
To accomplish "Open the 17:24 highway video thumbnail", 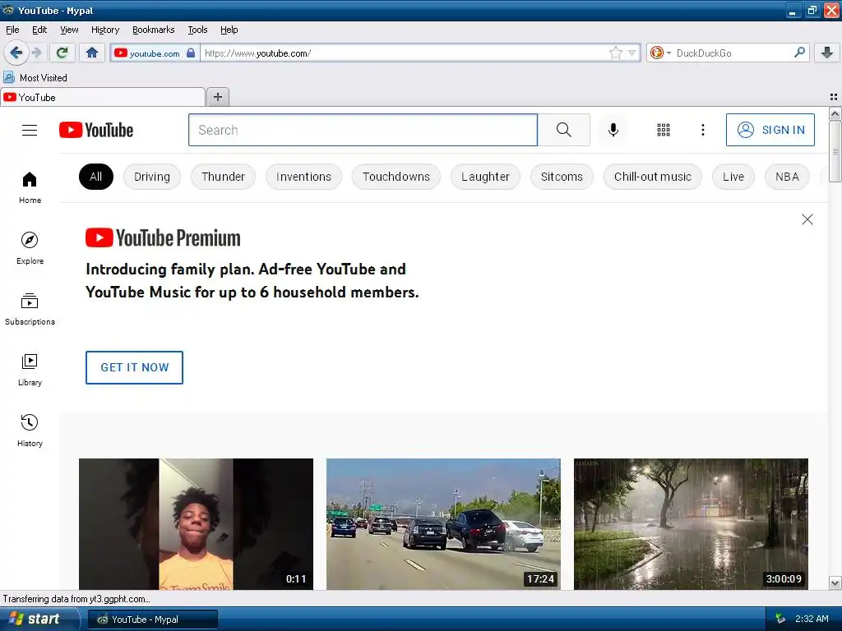I will pyautogui.click(x=443, y=523).
